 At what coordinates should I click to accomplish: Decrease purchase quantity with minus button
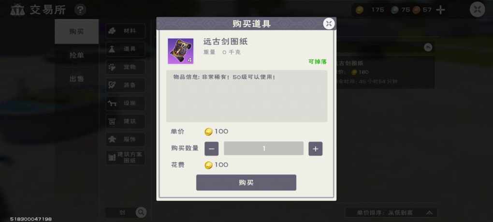tap(212, 149)
